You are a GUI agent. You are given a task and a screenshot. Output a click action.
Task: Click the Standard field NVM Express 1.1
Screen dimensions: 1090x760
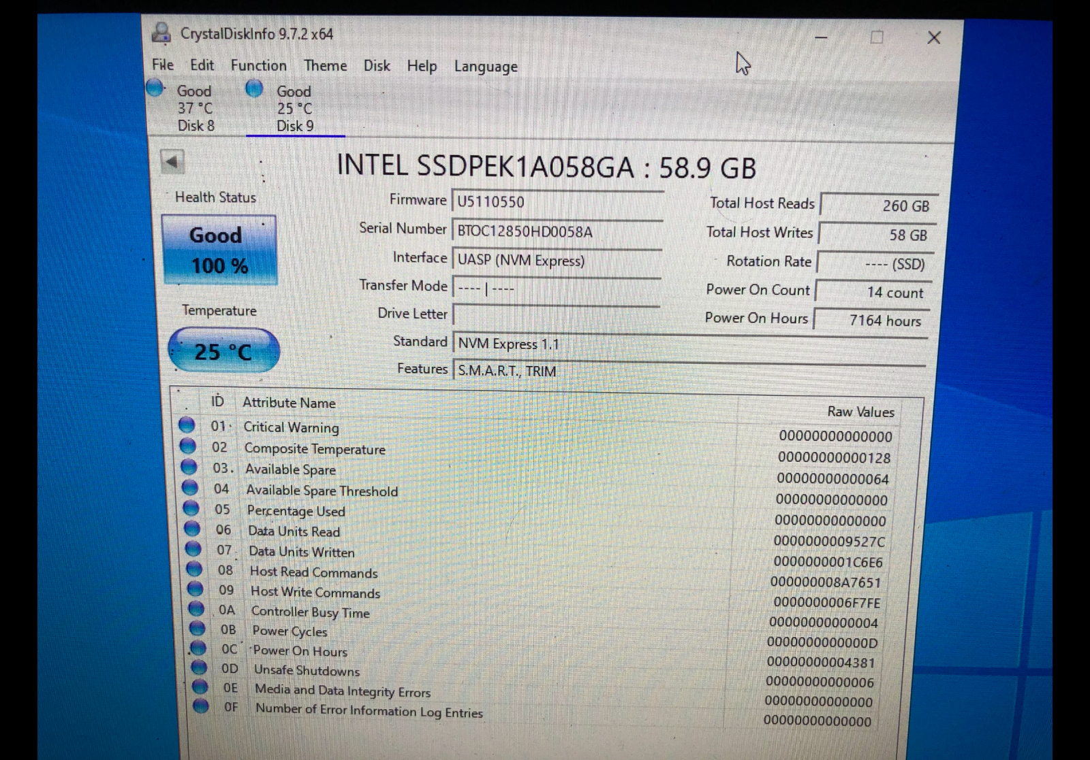(689, 344)
